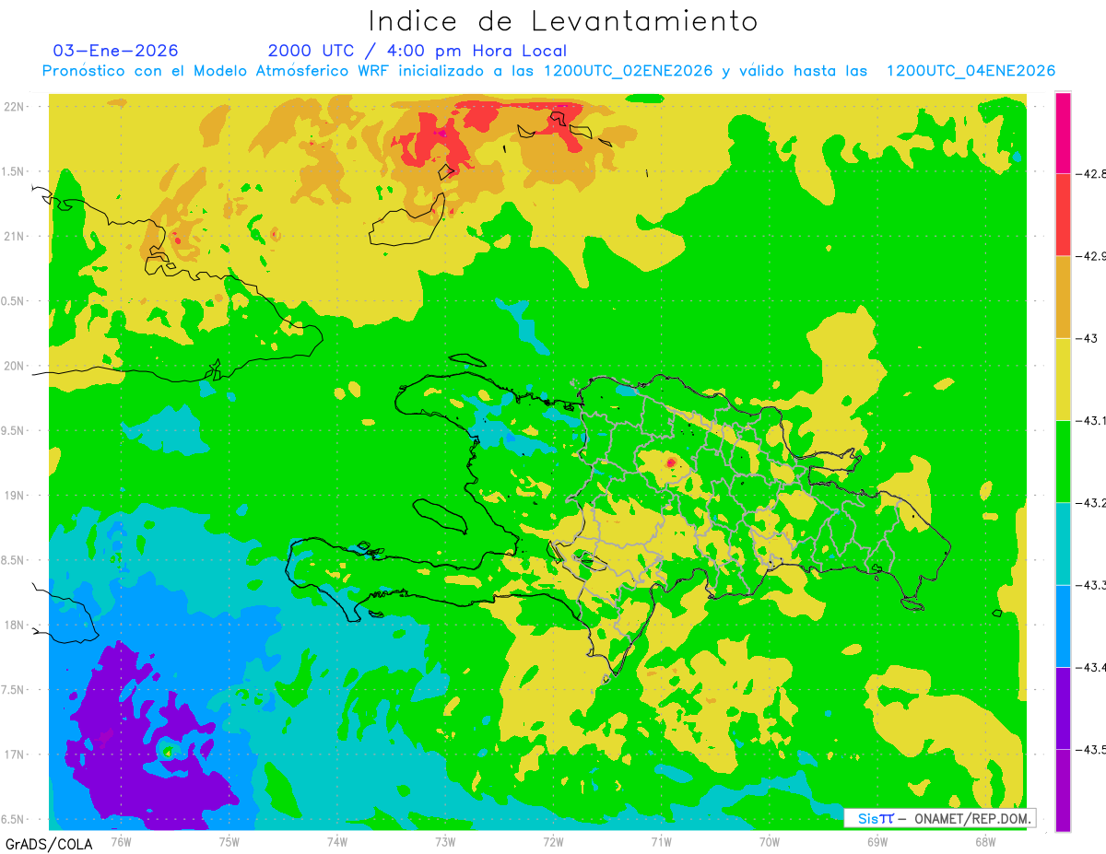Pick the violet segment of the color bar

tap(1063, 708)
